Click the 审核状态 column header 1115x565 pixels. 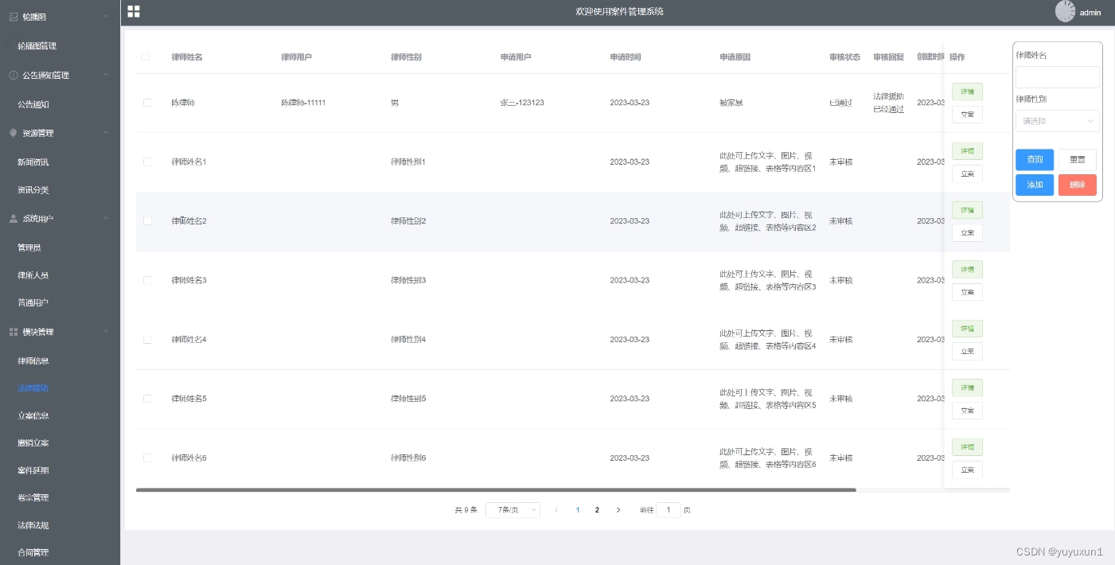[x=844, y=57]
